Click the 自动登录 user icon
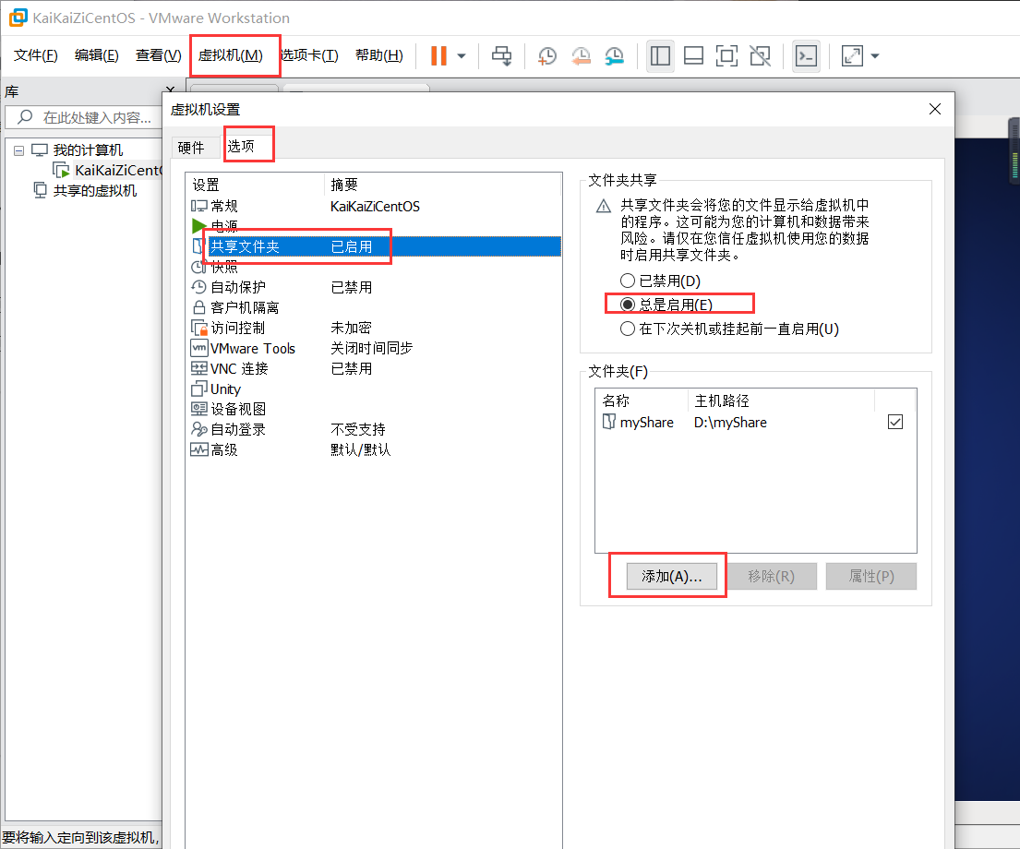Screen dimensions: 1020x849 coord(199,429)
